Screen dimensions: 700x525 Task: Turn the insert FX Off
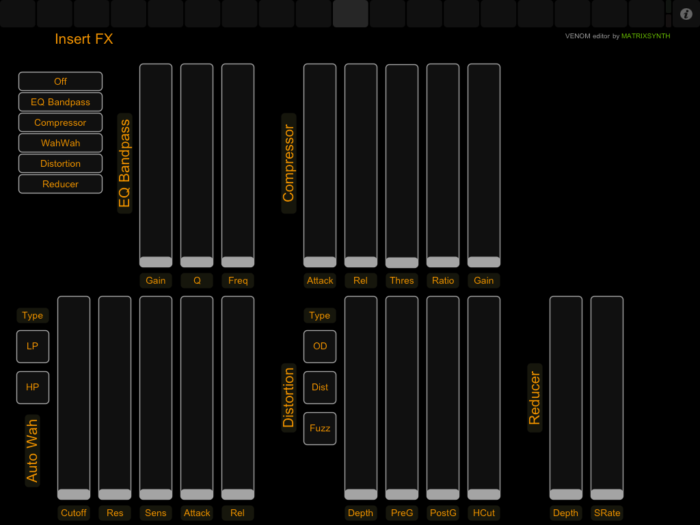pos(60,81)
